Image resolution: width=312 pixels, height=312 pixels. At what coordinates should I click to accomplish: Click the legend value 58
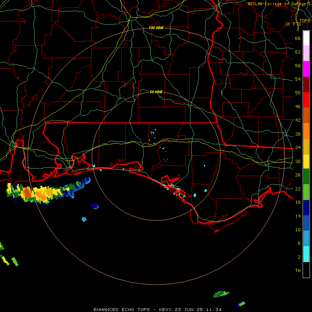(x=298, y=66)
